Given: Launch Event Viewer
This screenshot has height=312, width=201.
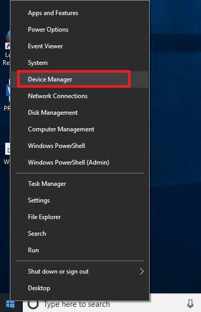Looking at the screenshot, I should tap(80, 46).
